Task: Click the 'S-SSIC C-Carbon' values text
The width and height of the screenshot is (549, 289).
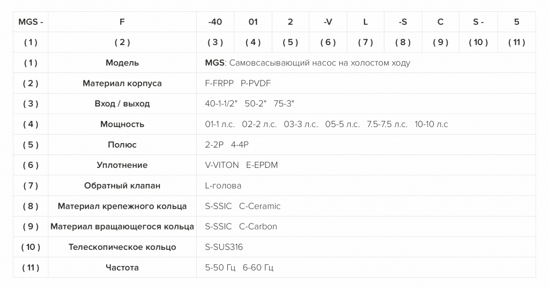Action: click(x=241, y=227)
